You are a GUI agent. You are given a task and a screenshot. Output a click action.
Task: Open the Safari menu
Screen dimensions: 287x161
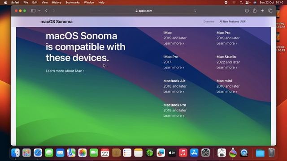15,2
